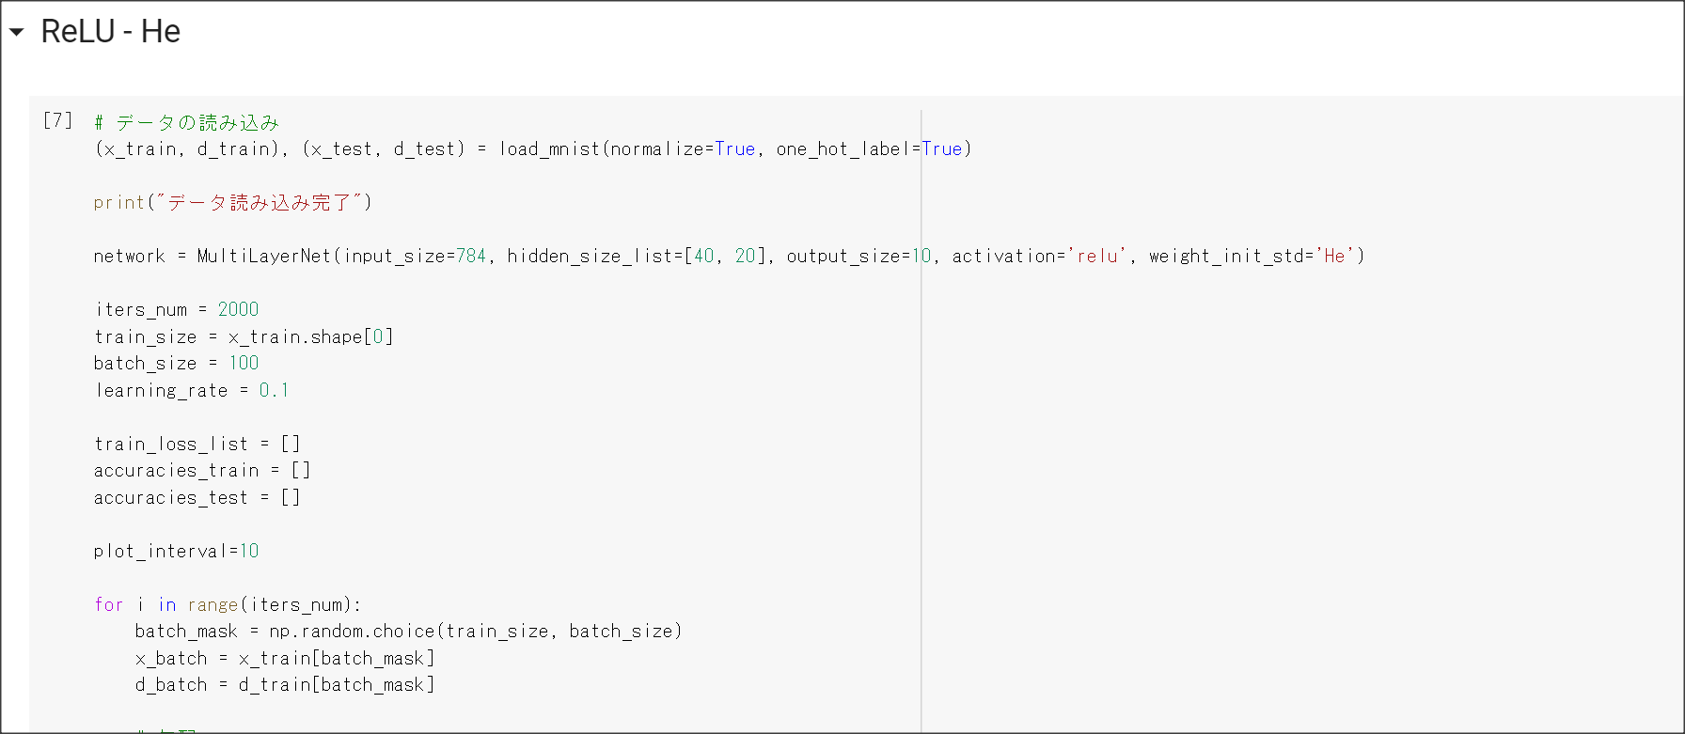Click the activation='relu' argument
Viewport: 1685px width, 734px height.
[x=1038, y=256]
